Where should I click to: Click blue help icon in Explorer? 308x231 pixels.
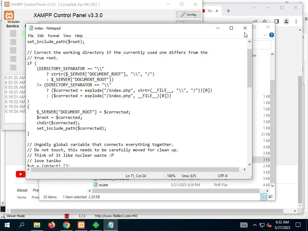tap(272, 35)
